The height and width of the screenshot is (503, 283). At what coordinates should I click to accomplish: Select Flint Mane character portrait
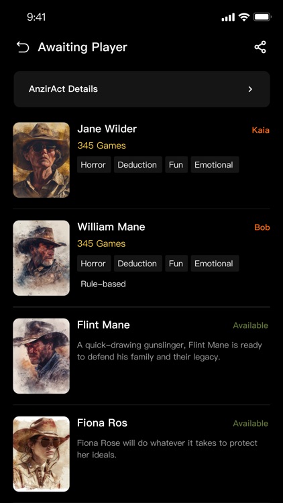42,355
